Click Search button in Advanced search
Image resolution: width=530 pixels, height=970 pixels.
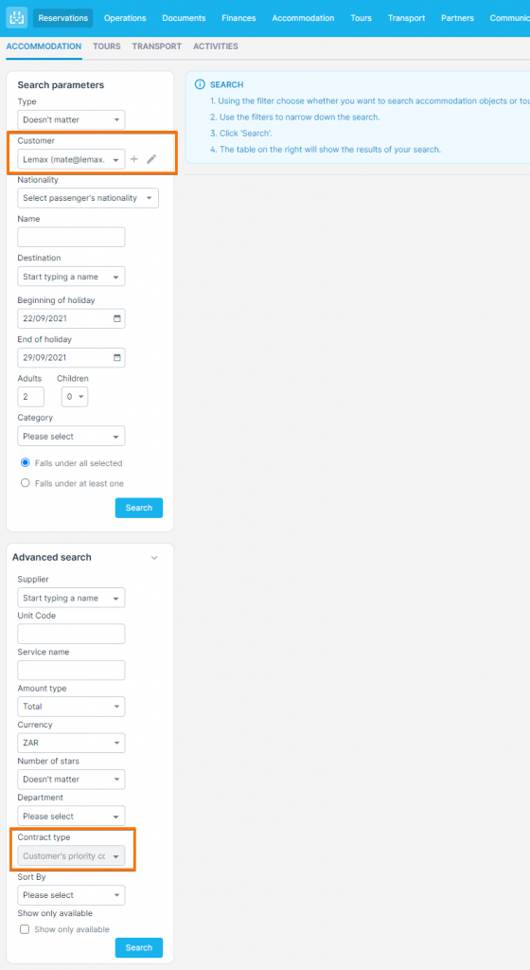139,947
